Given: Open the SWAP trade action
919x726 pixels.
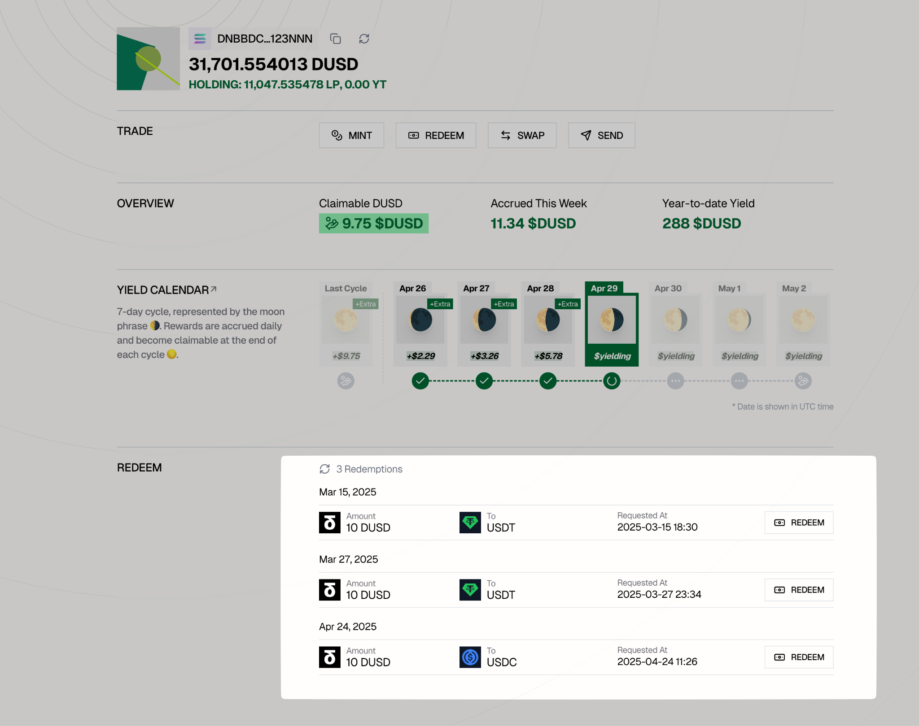Looking at the screenshot, I should 522,135.
